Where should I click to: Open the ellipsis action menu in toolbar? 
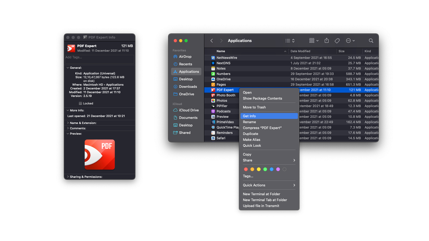[x=350, y=41]
